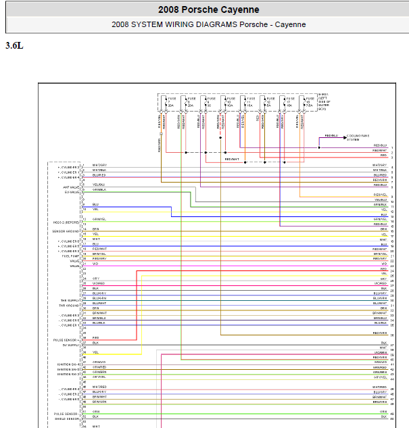Click the "+, CYLINDER 4" label at pin 3

click(x=68, y=178)
